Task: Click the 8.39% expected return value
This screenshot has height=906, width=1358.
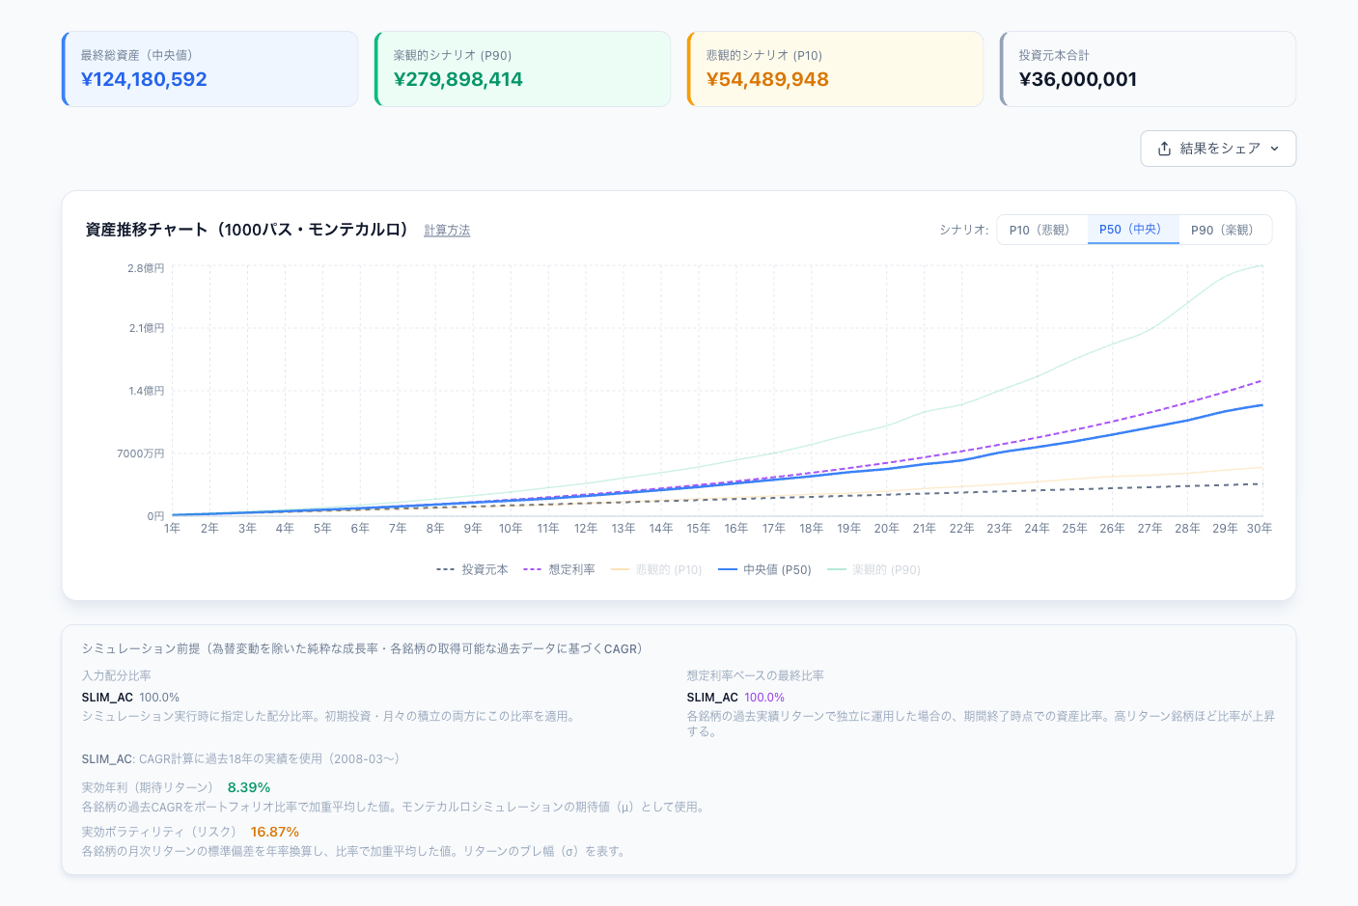Action: pos(249,787)
